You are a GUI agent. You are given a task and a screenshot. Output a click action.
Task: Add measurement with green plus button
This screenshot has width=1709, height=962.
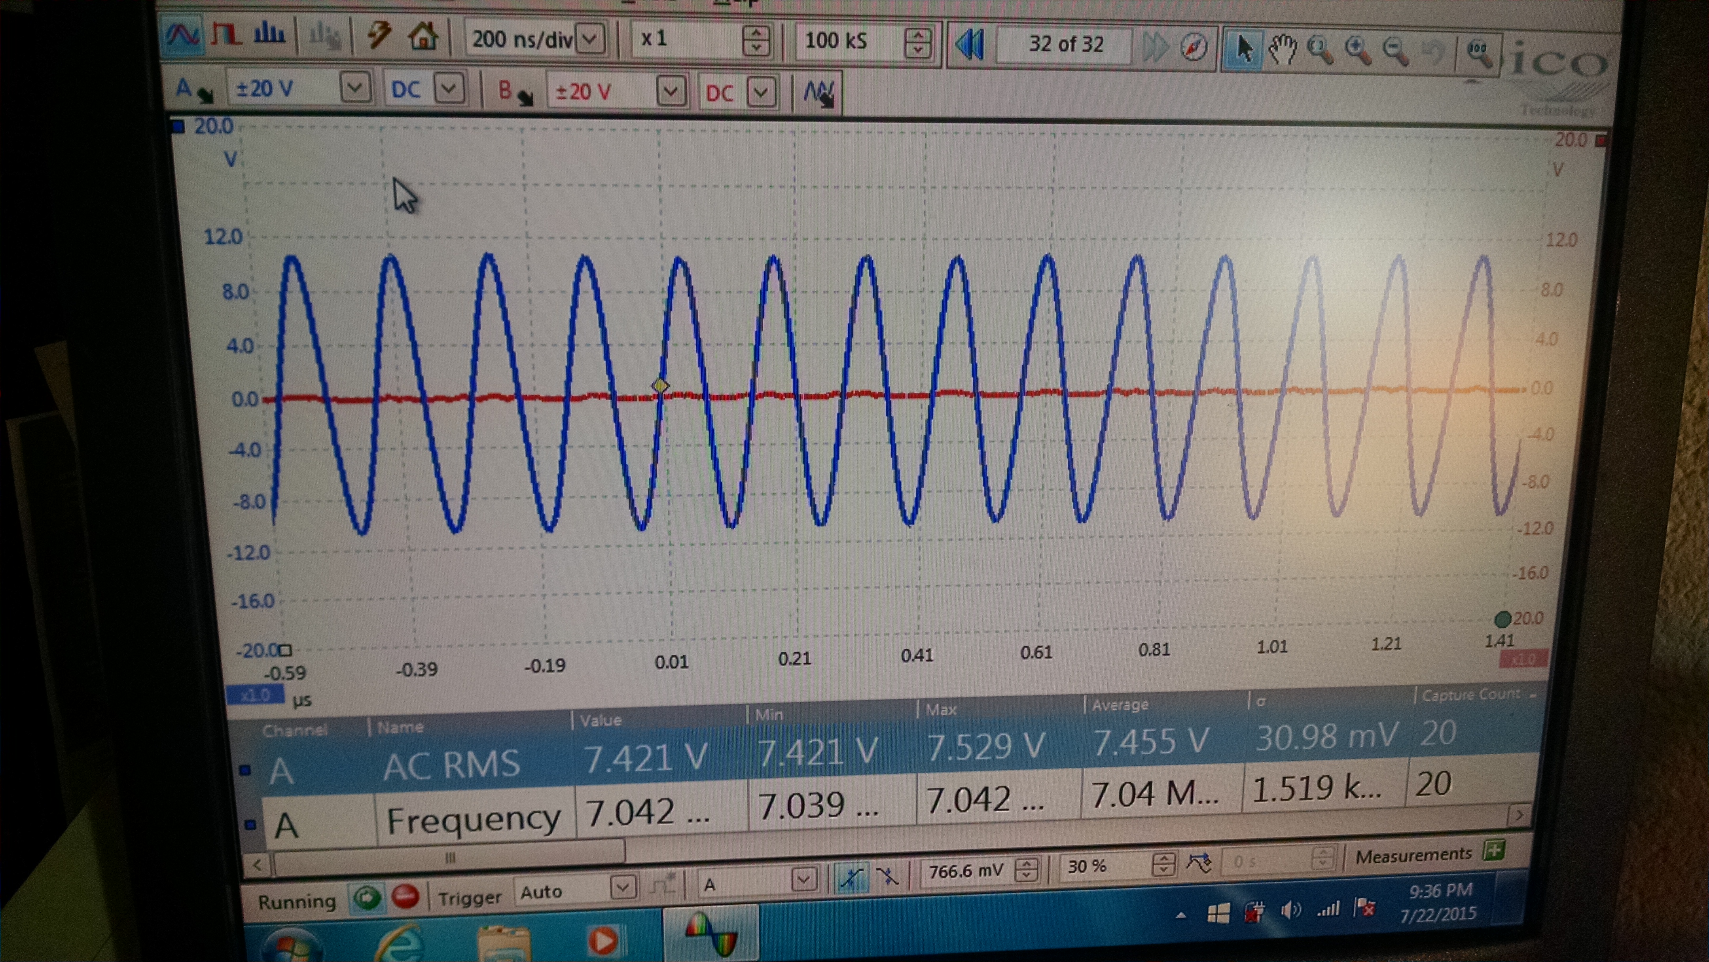tap(1494, 850)
